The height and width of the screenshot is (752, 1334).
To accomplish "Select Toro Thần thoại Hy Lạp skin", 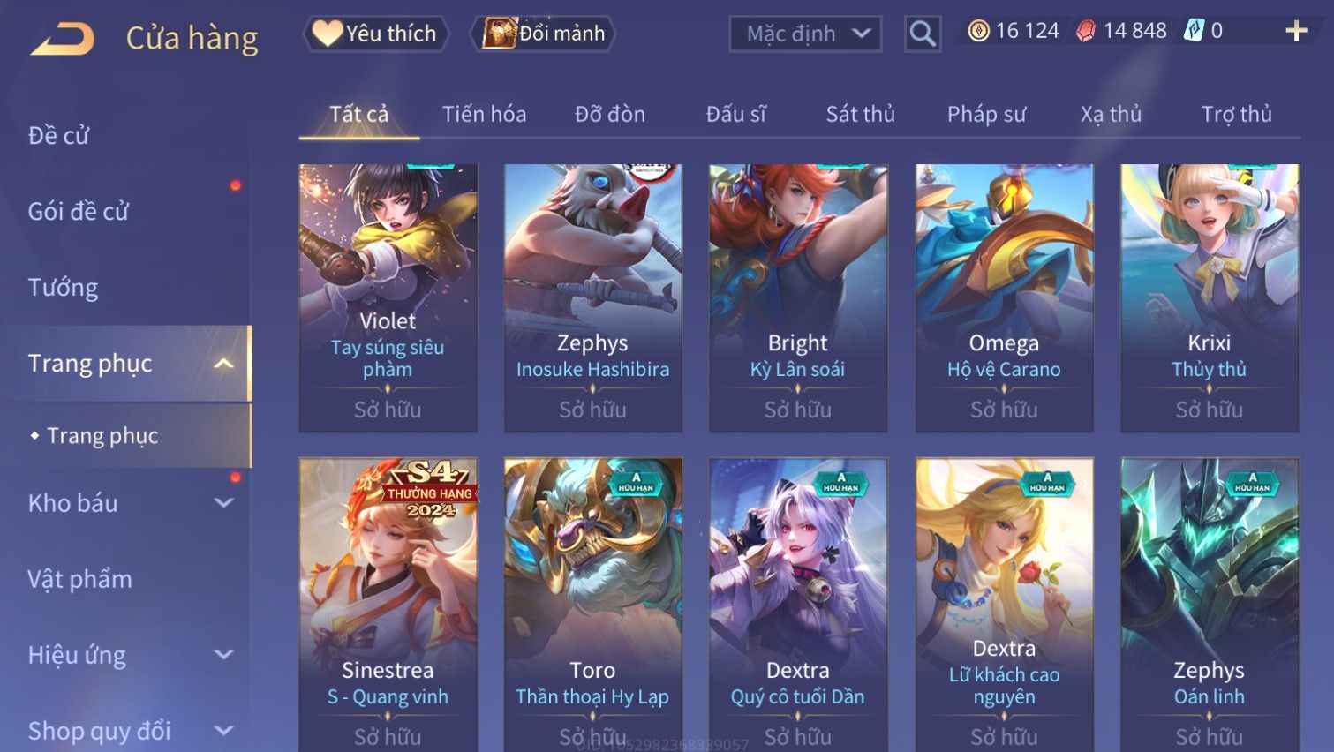I will 592,605.
